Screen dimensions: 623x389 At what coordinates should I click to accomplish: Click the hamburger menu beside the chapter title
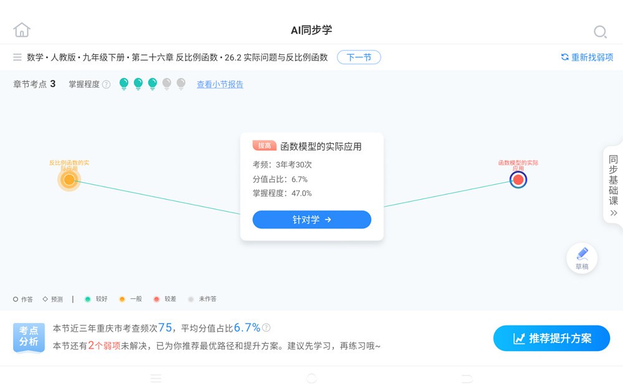(16, 57)
